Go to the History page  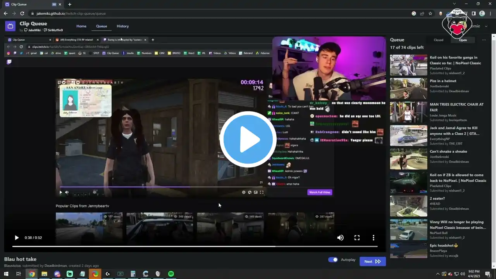[x=122, y=26]
